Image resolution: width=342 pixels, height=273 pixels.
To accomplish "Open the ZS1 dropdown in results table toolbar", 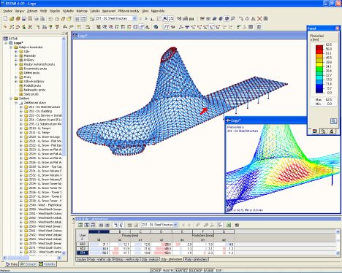I will 175,225.
